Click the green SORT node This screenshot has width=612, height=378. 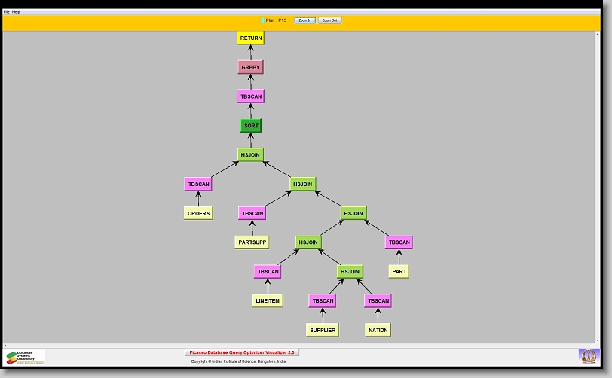250,126
